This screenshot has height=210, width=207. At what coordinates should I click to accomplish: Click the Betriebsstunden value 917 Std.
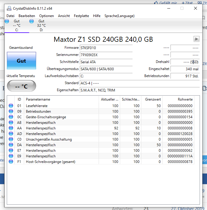click(x=185, y=76)
